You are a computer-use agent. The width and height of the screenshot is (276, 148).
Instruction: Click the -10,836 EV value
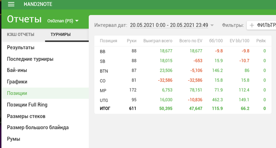pos(195,100)
